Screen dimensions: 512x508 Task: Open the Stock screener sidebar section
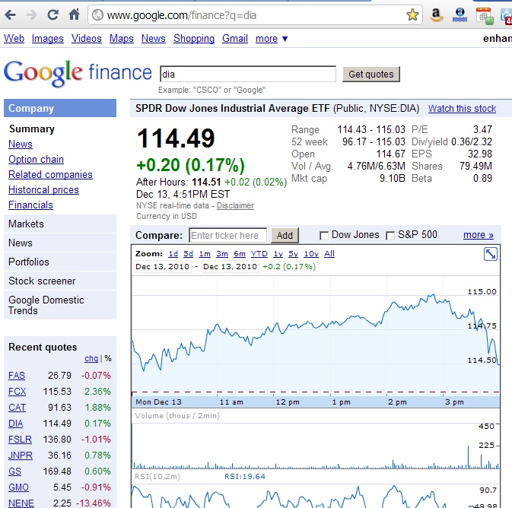pyautogui.click(x=60, y=281)
